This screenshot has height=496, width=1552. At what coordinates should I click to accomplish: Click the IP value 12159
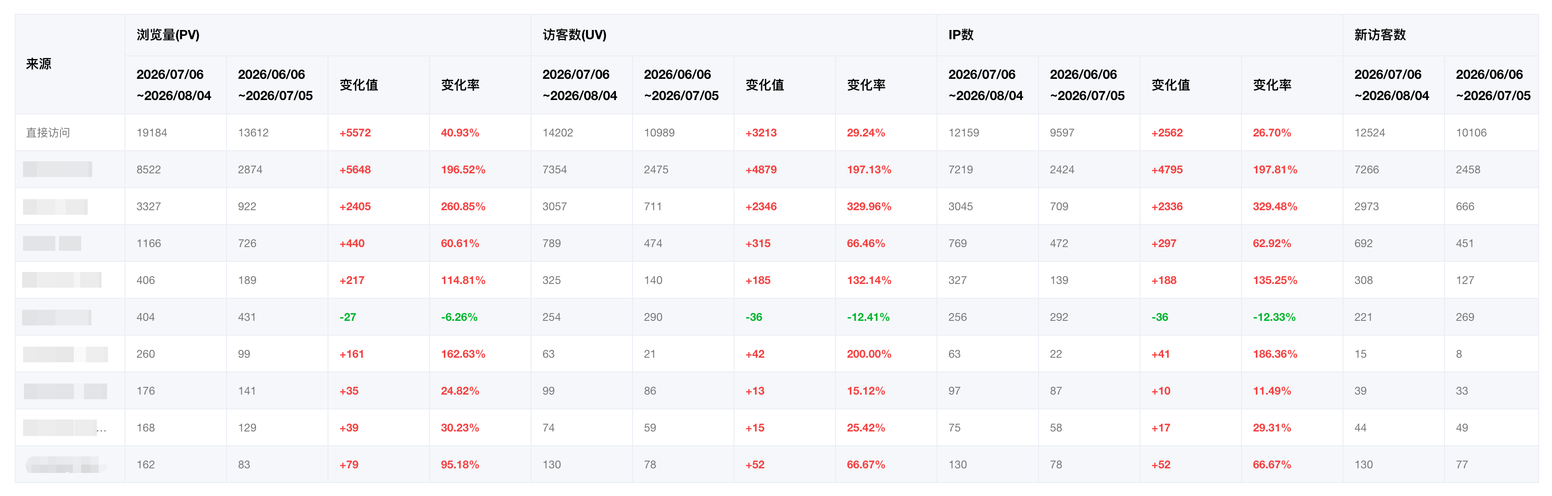[964, 132]
